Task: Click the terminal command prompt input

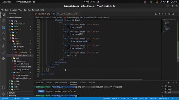Action: tap(79, 96)
